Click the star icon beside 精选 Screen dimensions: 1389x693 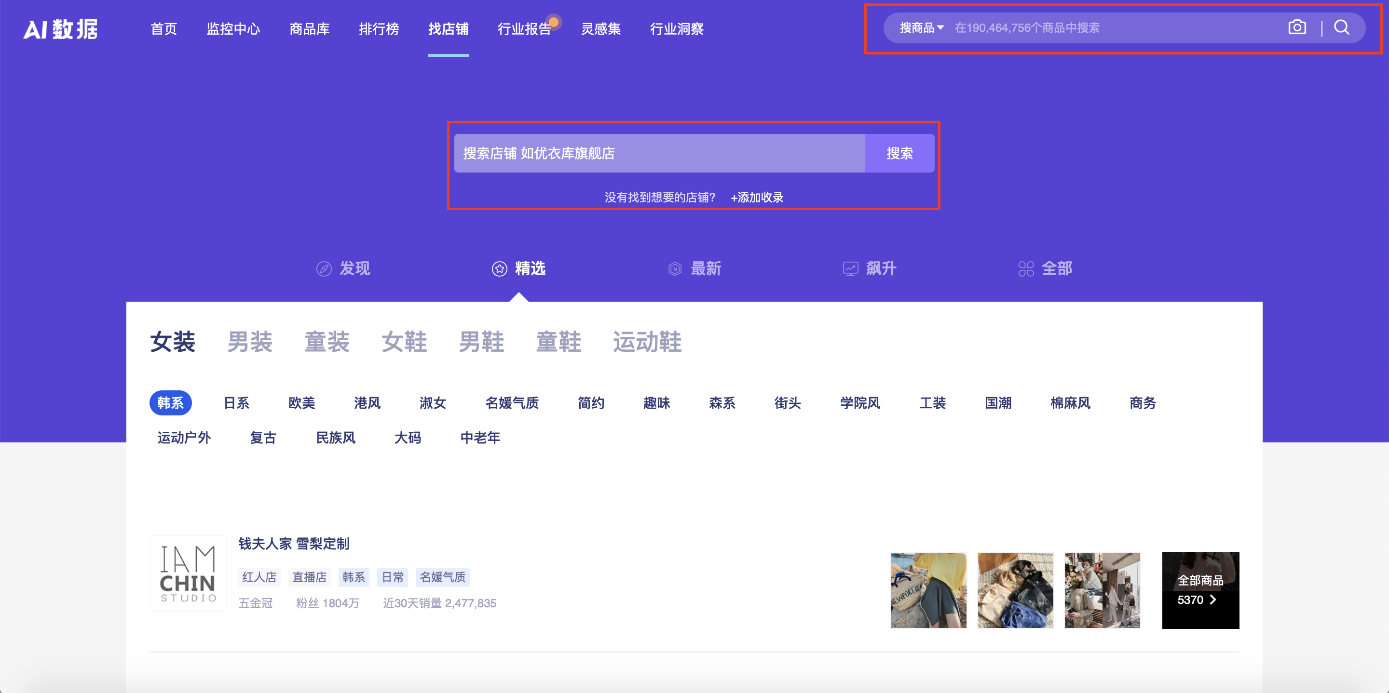pyautogui.click(x=499, y=268)
